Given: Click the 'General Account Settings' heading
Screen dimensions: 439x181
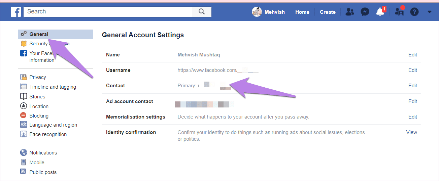Looking at the screenshot, I should tap(143, 35).
